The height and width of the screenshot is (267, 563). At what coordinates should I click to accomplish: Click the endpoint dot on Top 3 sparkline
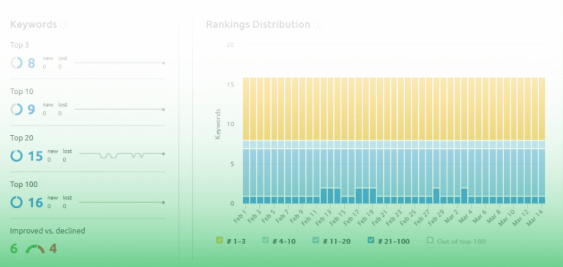click(x=163, y=63)
